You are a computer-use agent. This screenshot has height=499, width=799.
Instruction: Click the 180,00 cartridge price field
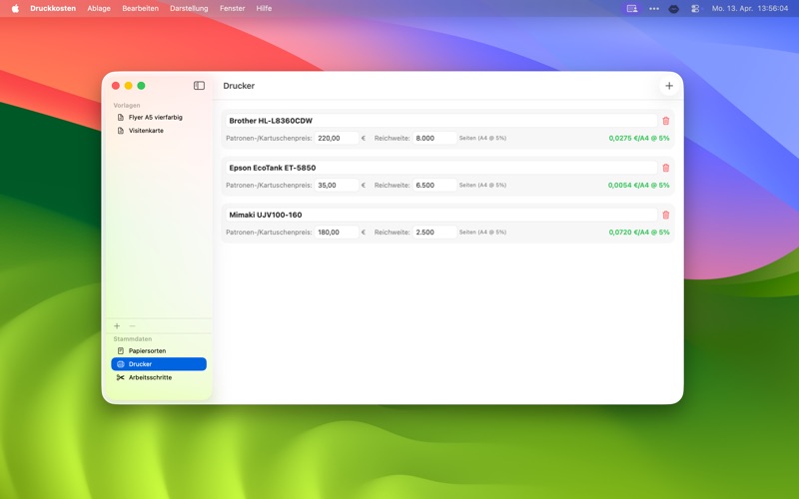[337, 233]
